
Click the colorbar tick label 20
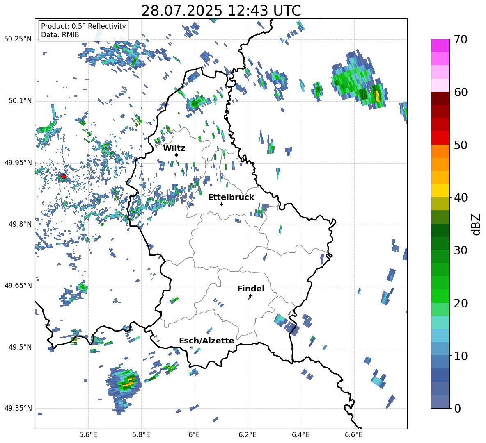(x=461, y=304)
